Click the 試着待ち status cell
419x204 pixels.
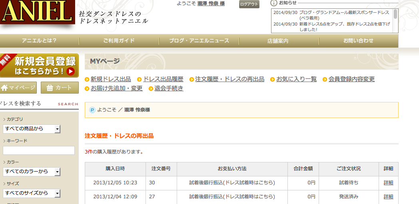[349, 183]
